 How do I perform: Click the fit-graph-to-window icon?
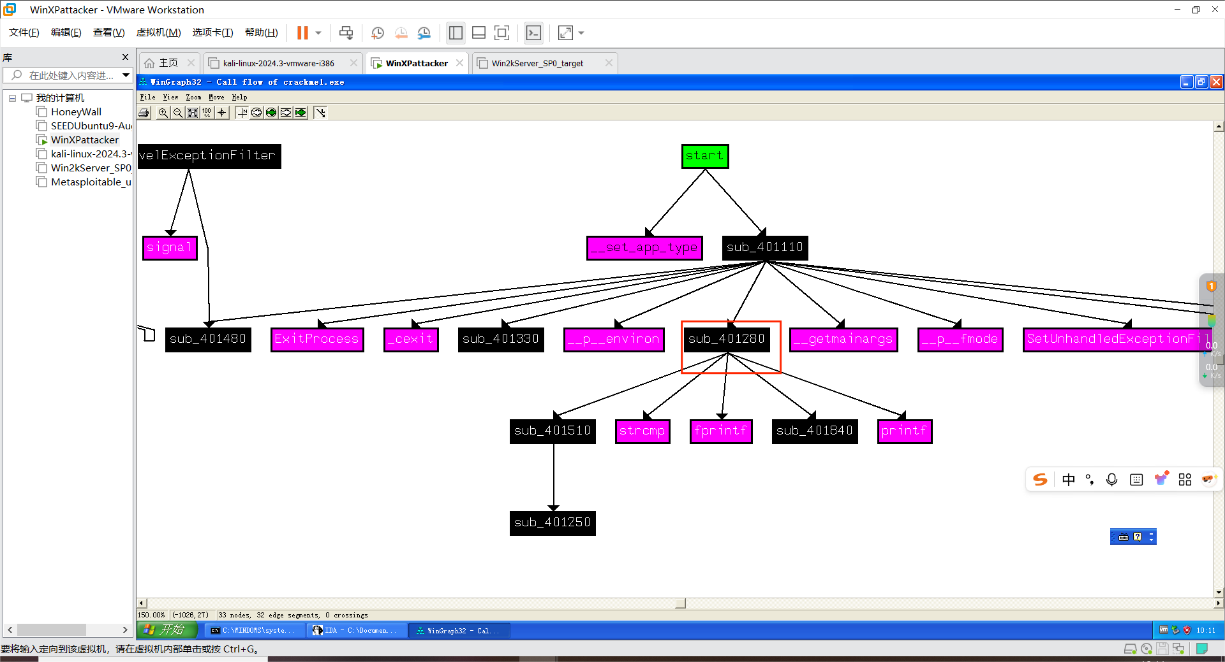click(193, 113)
